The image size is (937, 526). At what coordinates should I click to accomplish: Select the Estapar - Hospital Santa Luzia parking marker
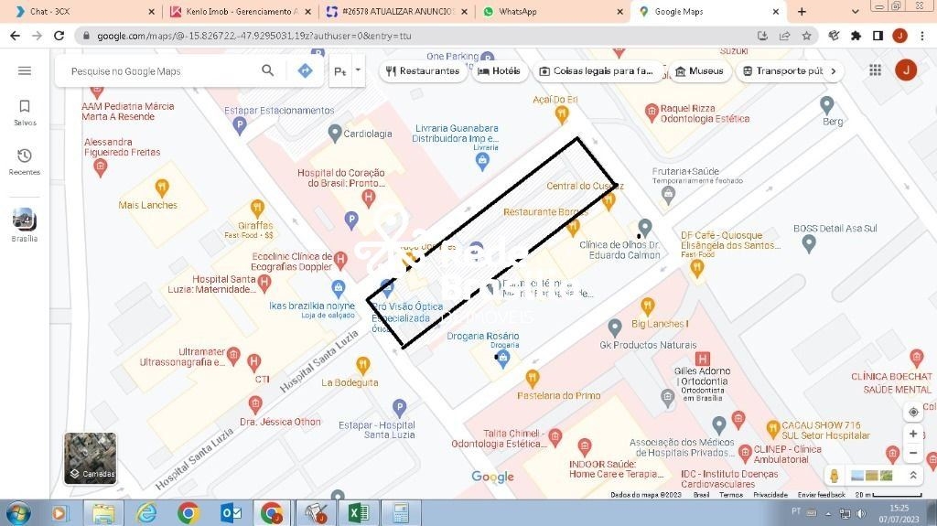[400, 409]
